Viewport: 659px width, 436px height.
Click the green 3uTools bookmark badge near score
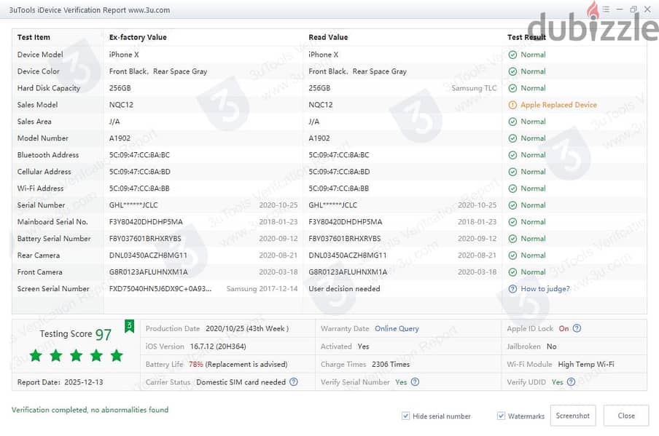(129, 326)
